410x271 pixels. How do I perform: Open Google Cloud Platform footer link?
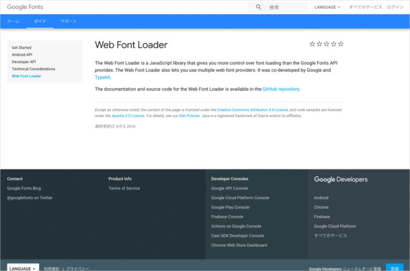(x=335, y=226)
